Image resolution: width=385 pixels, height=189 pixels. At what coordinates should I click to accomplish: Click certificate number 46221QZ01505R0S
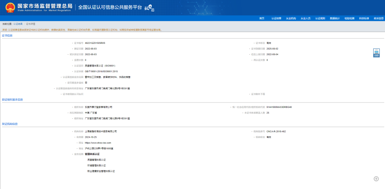pos(95,43)
